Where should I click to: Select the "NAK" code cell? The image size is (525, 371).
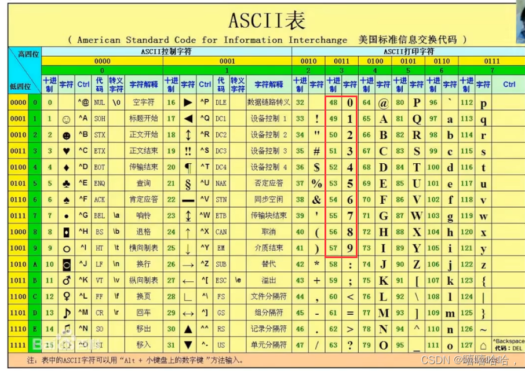221,183
